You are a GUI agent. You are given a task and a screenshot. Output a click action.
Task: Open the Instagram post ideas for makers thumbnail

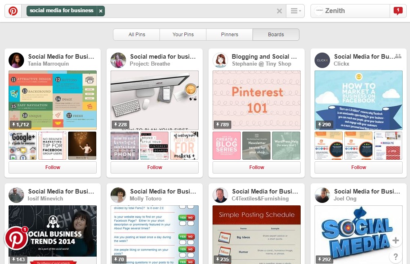[184, 146]
